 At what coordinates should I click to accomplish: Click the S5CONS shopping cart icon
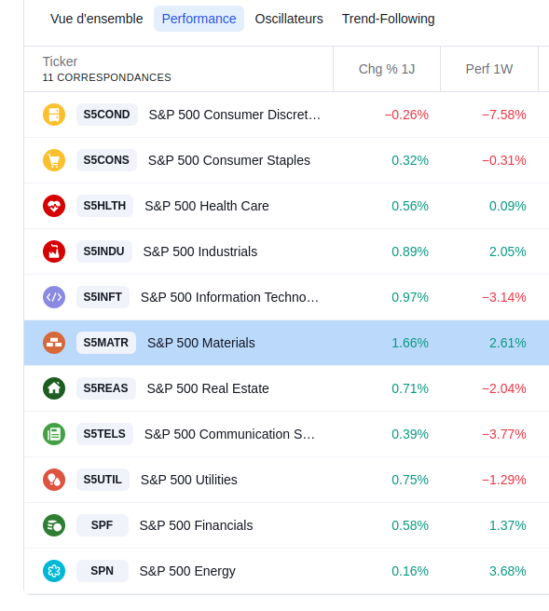pos(54,160)
